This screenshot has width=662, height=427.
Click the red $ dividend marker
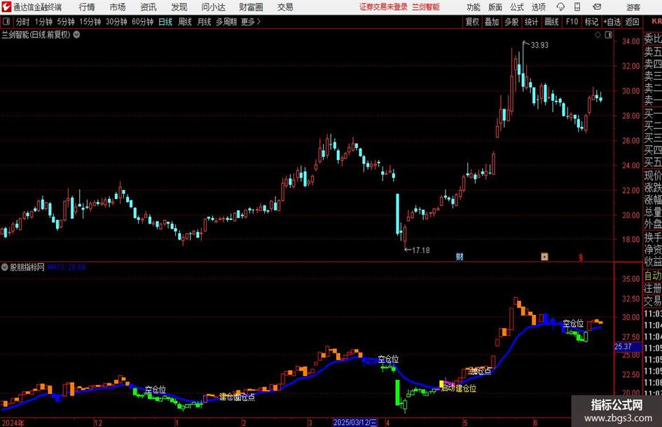pyautogui.click(x=581, y=257)
